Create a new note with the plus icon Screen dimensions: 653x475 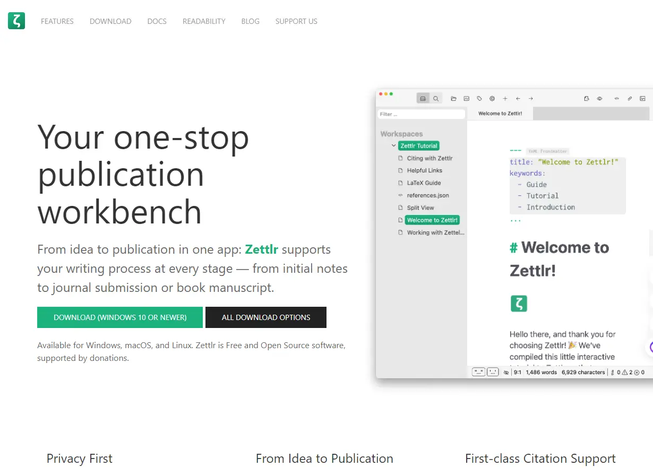point(505,98)
